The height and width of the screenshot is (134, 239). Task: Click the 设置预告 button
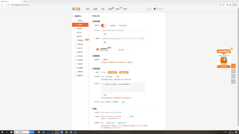tap(105, 60)
